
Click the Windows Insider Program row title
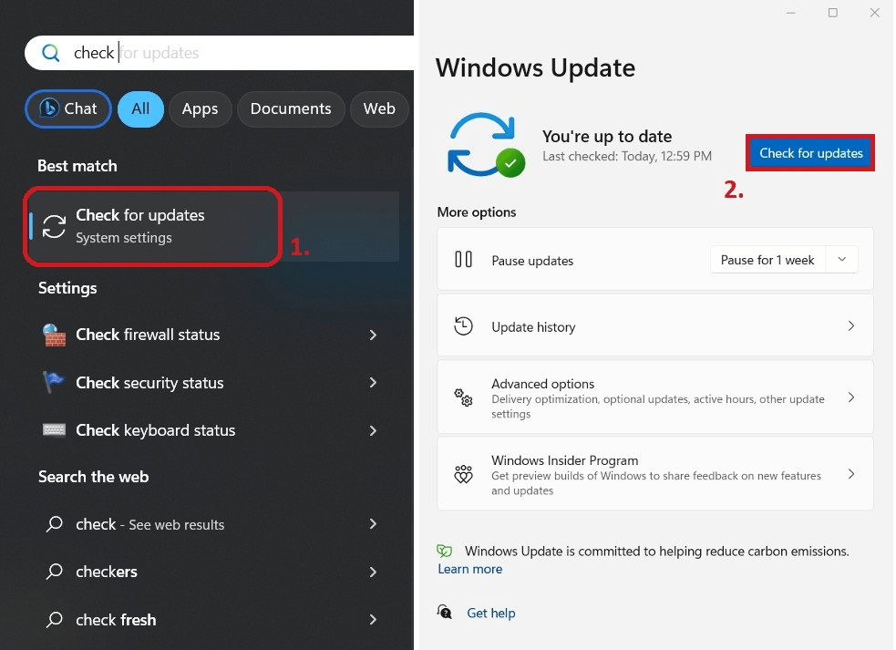[x=564, y=460]
